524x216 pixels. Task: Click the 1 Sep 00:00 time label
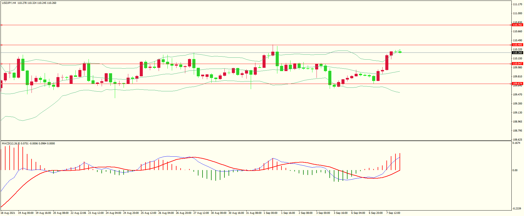point(270,213)
